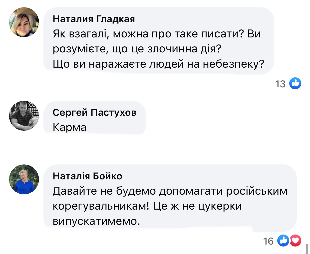The width and height of the screenshot is (310, 254).
Task: Open the profile name Наталія Бойко
Action: [87, 176]
